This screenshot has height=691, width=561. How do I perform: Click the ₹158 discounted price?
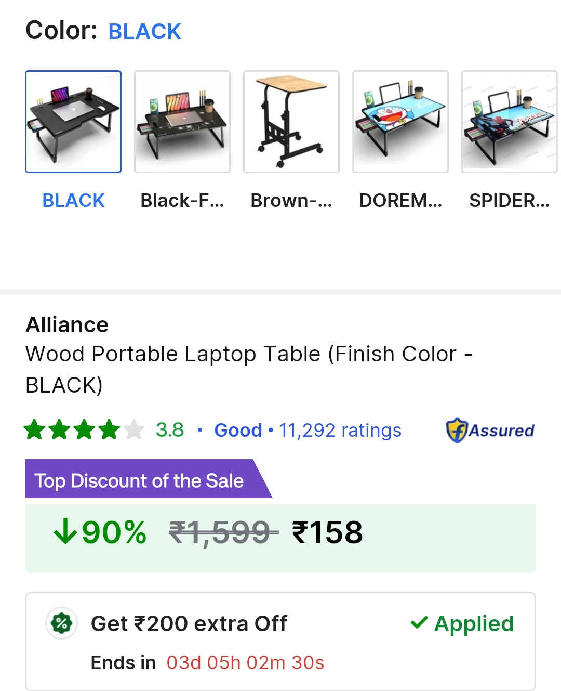tap(328, 532)
